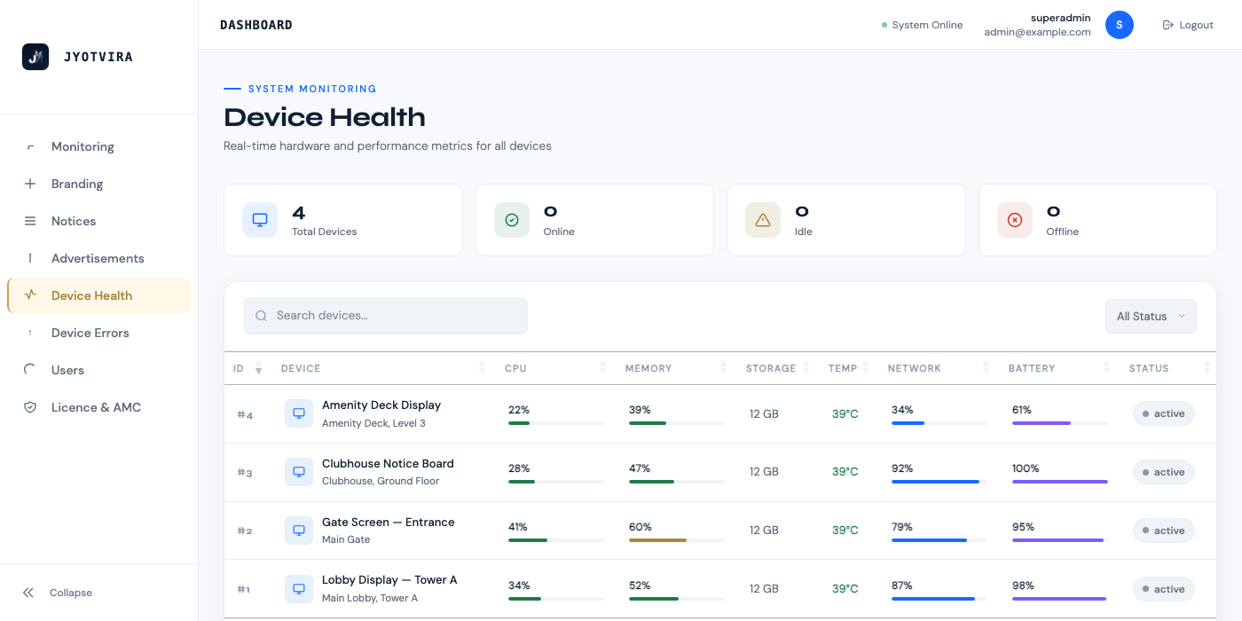This screenshot has height=621, width=1242.
Task: Click the Online checkmark icon
Action: point(512,220)
